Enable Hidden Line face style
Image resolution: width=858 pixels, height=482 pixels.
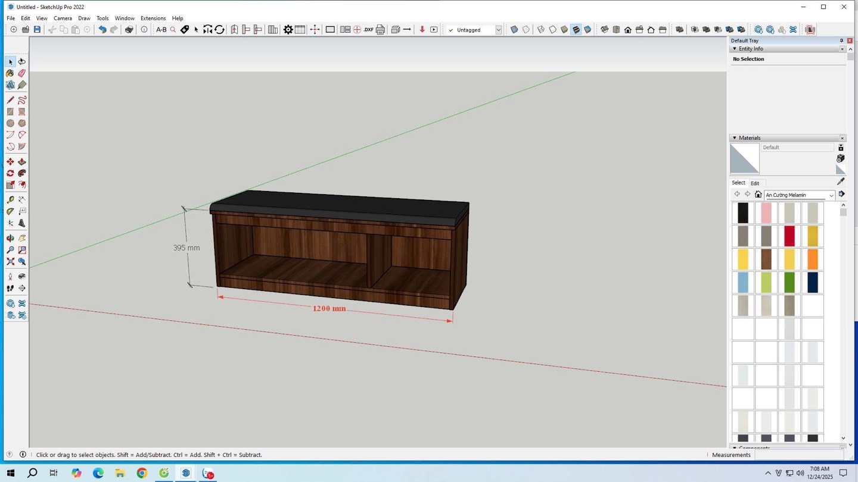(553, 30)
